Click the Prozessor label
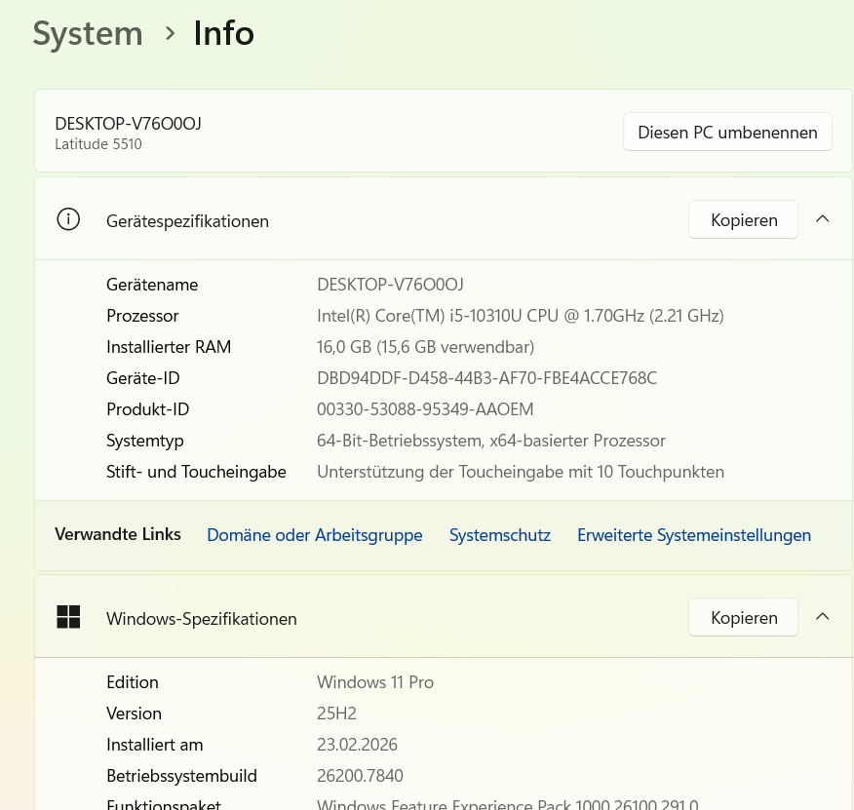This screenshot has height=810, width=854. (142, 316)
